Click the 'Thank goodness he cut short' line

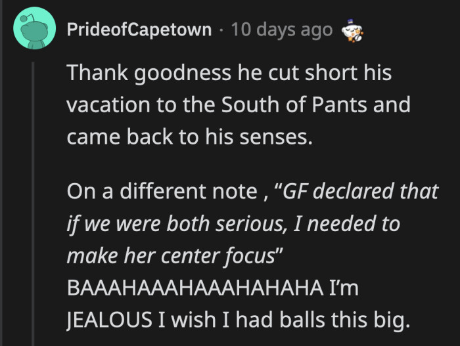229,73
